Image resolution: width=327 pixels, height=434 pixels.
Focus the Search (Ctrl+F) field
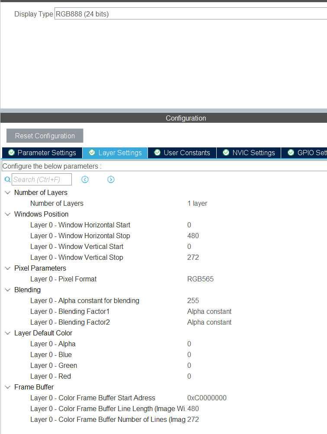tap(42, 179)
